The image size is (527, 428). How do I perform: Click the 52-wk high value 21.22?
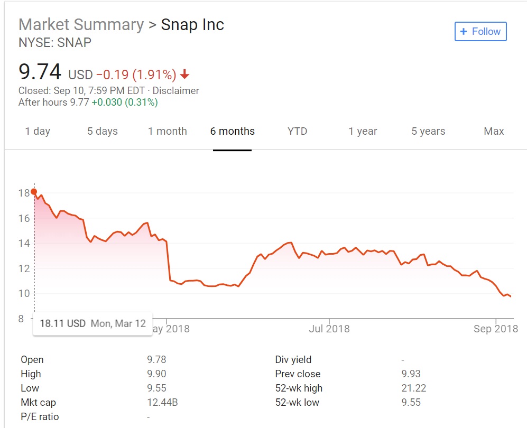pyautogui.click(x=414, y=388)
